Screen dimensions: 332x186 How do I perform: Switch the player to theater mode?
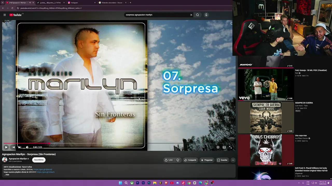coord(224,147)
